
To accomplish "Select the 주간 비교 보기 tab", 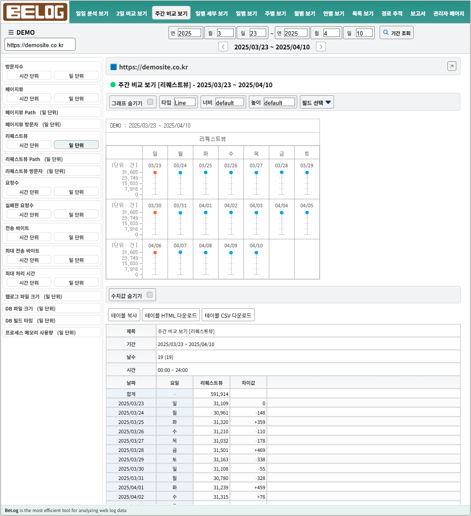I will coord(171,13).
